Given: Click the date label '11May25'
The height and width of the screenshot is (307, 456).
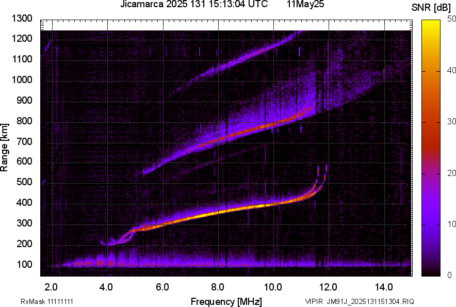Looking at the screenshot, I should (305, 4).
